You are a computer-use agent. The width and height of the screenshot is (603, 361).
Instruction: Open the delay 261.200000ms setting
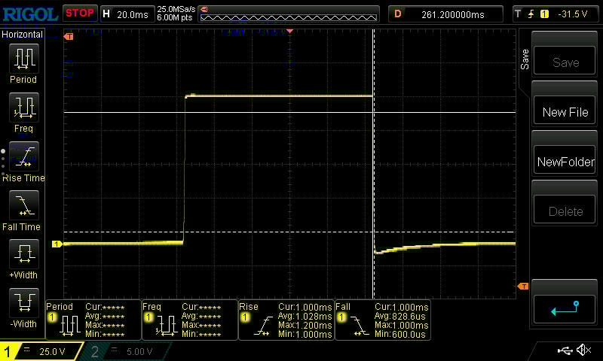point(445,14)
